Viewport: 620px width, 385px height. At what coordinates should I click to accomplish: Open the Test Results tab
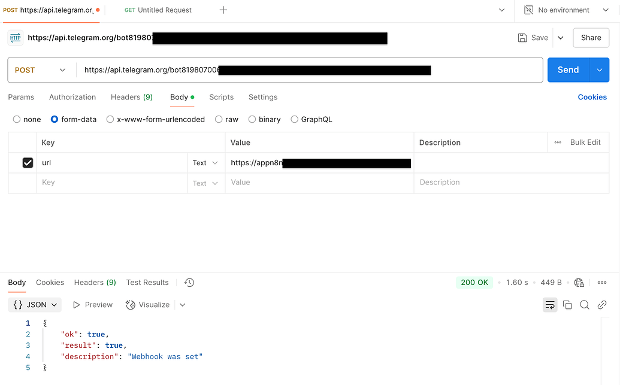[x=147, y=282]
